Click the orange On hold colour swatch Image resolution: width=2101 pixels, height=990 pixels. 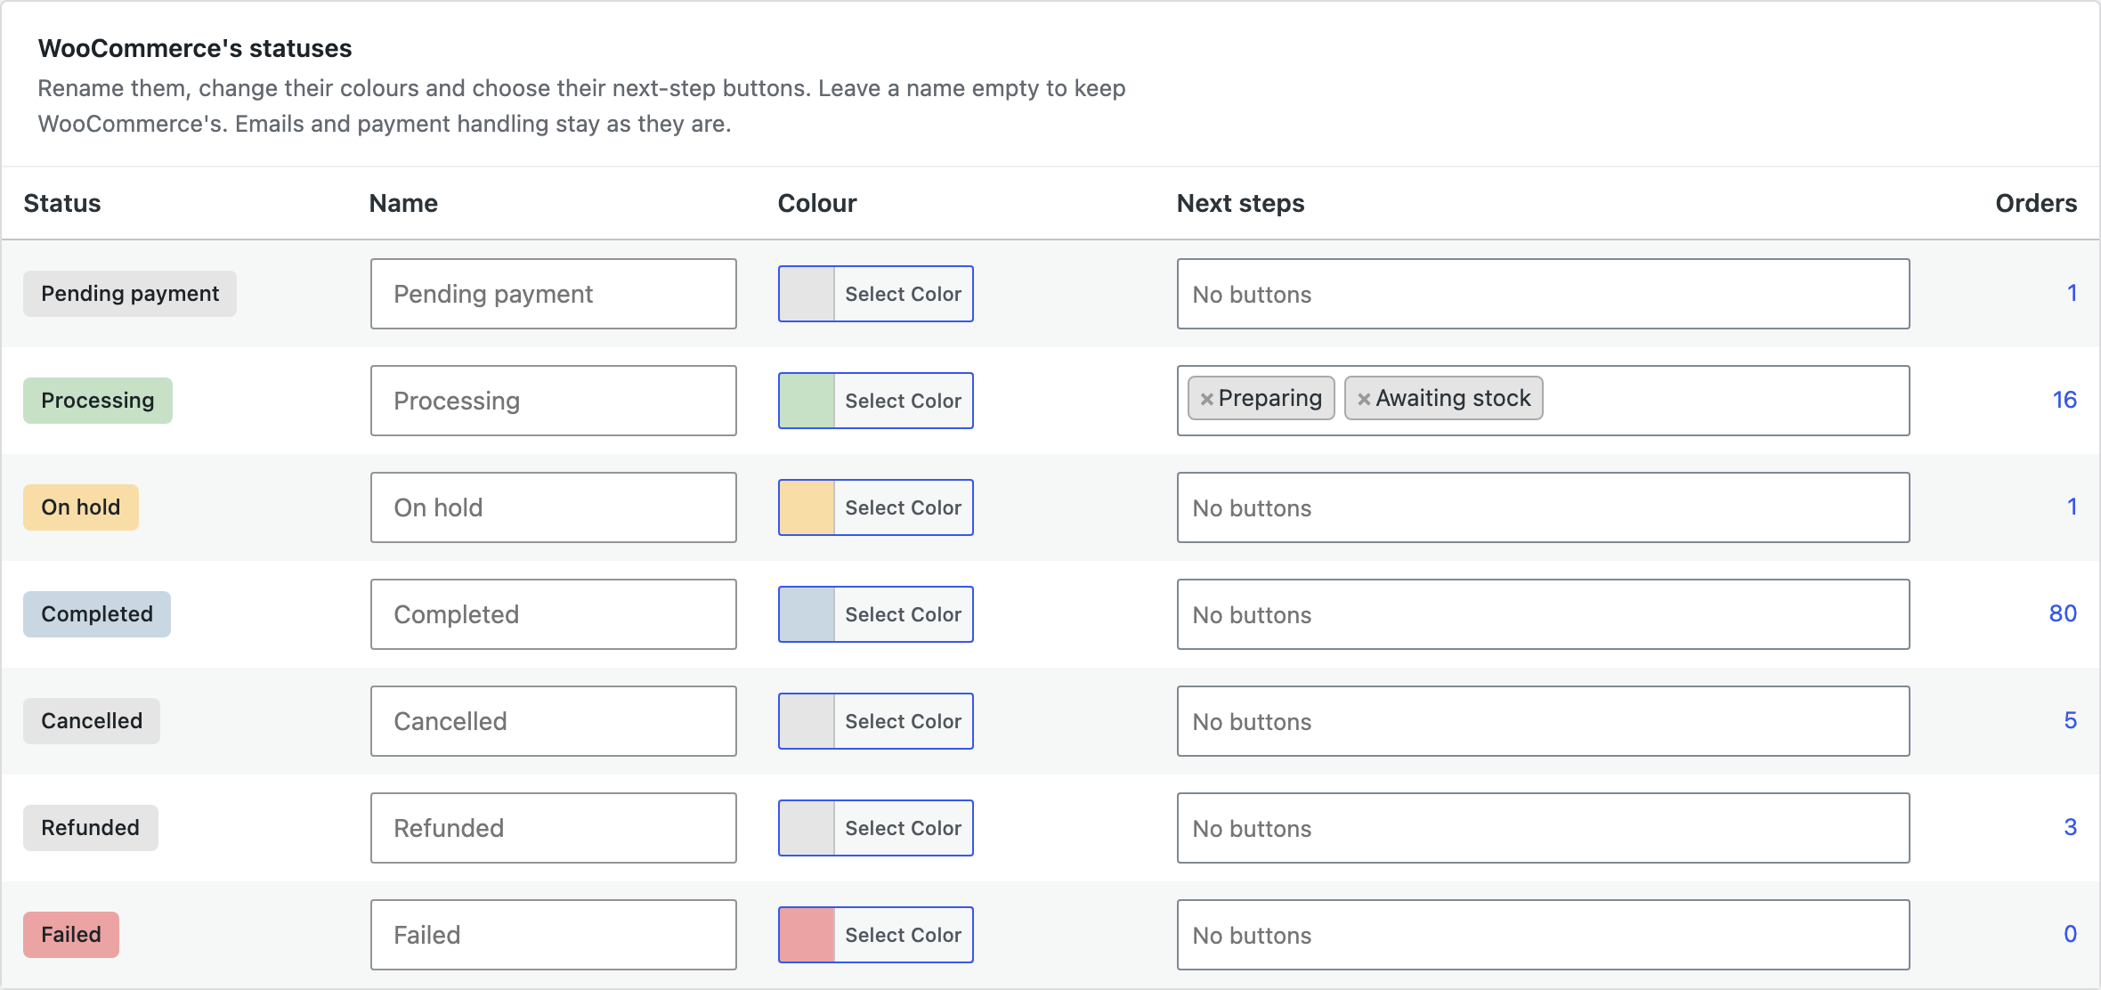point(807,507)
